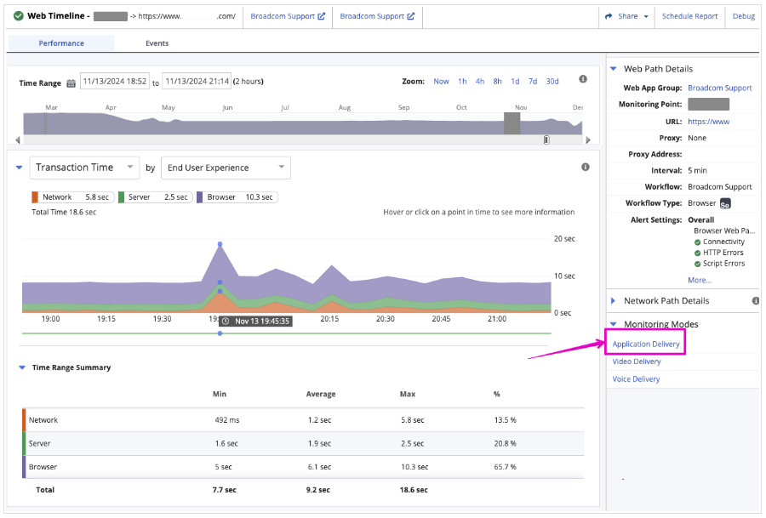This screenshot has width=766, height=518.
Task: Click the calendar icon beside Time Range
Action: point(71,83)
